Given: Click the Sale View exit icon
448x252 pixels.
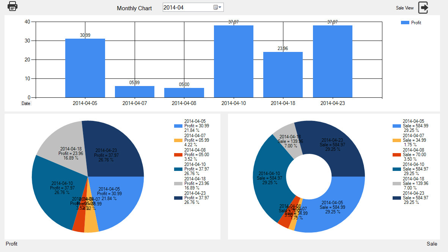Looking at the screenshot, I should coord(423,8).
